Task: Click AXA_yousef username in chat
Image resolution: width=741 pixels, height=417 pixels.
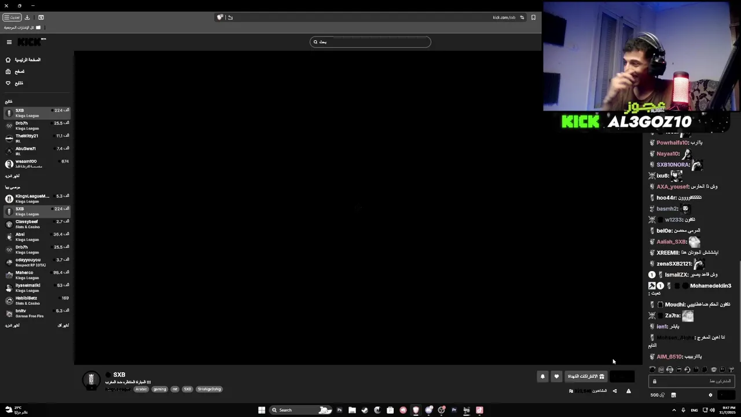Action: (672, 186)
